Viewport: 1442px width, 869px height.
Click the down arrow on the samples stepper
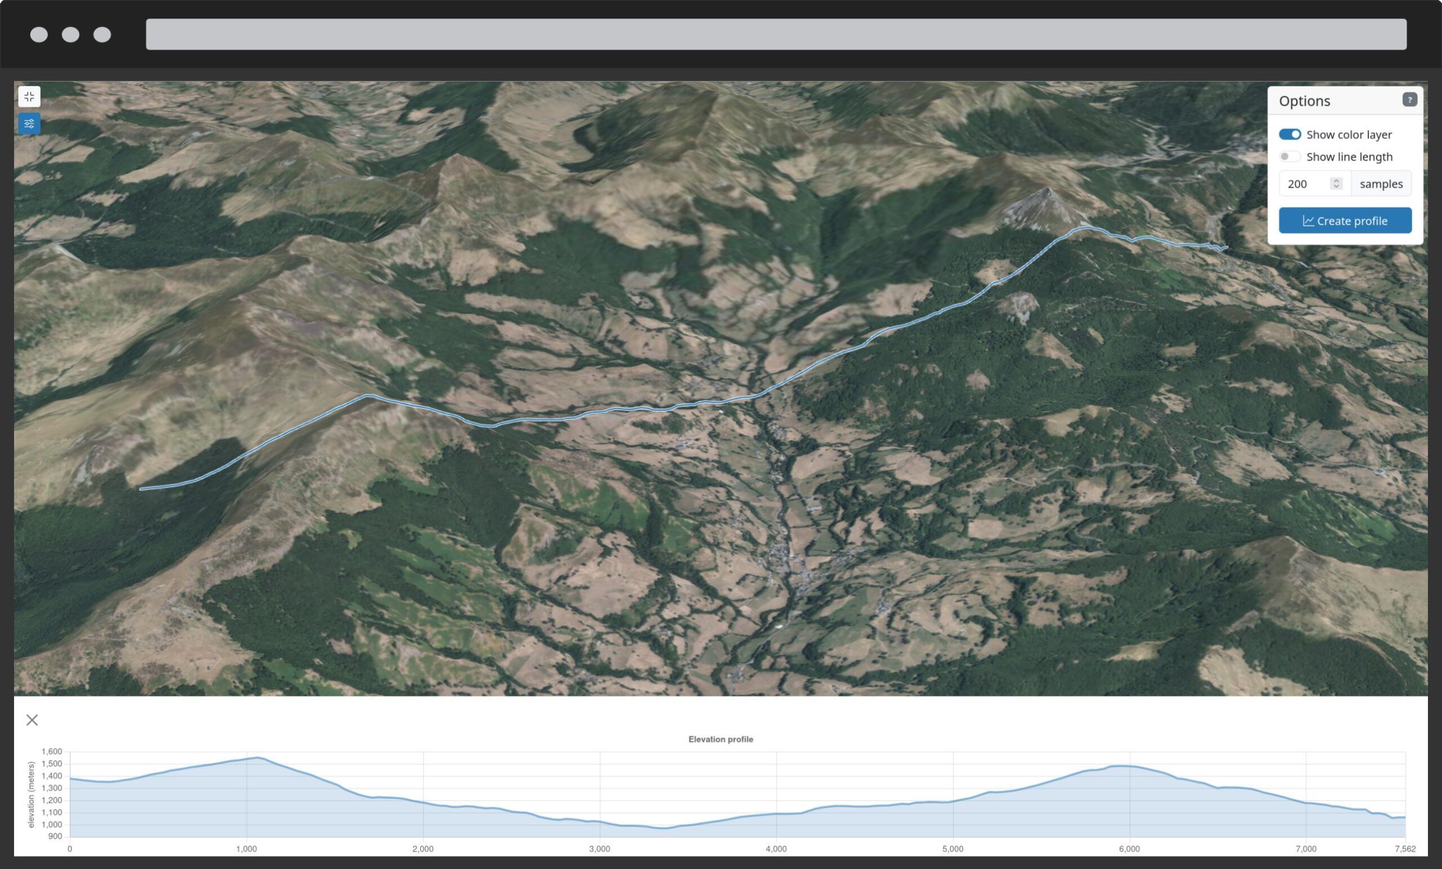[x=1337, y=186]
